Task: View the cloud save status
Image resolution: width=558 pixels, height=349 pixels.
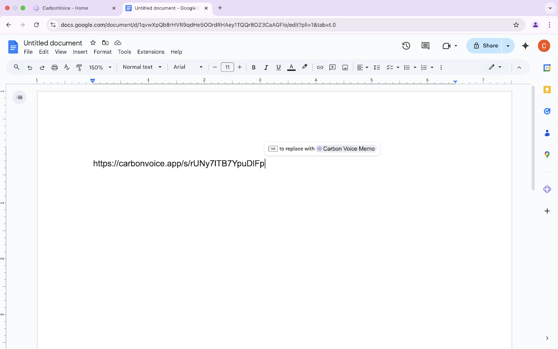Action: click(118, 43)
